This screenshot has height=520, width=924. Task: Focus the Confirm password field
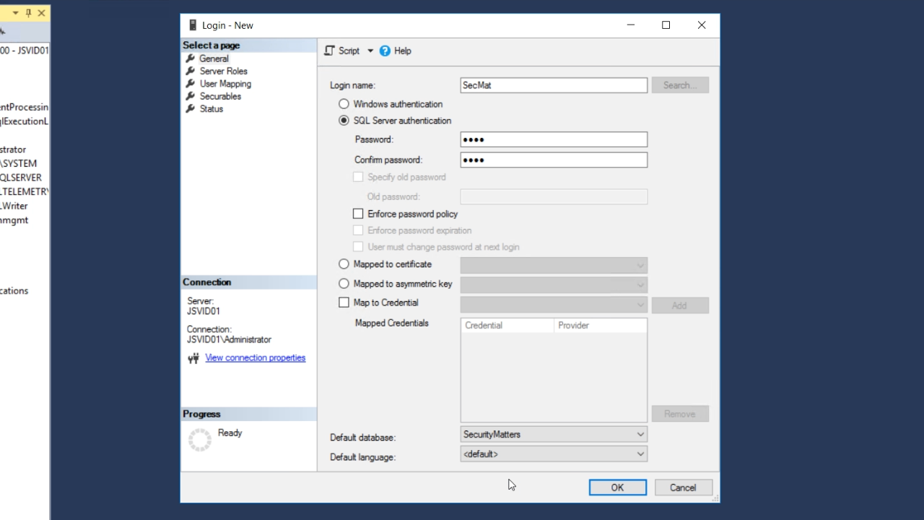[554, 160]
